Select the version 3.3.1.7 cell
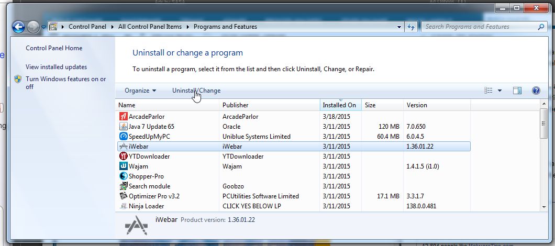 click(415, 196)
